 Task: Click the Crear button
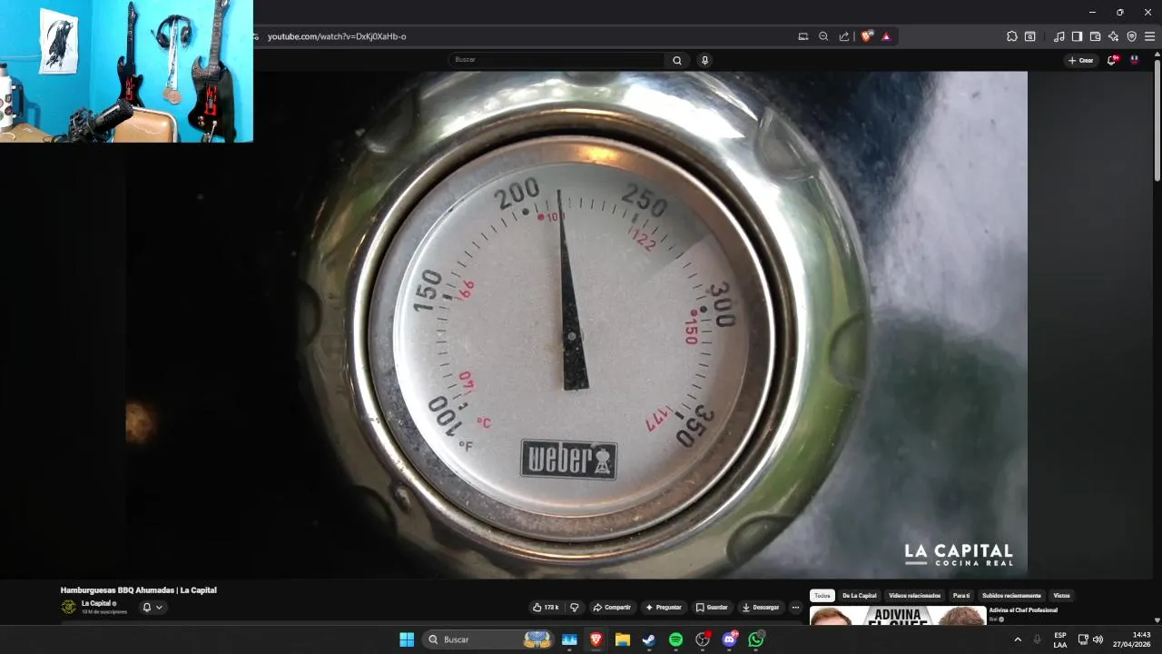tap(1080, 60)
